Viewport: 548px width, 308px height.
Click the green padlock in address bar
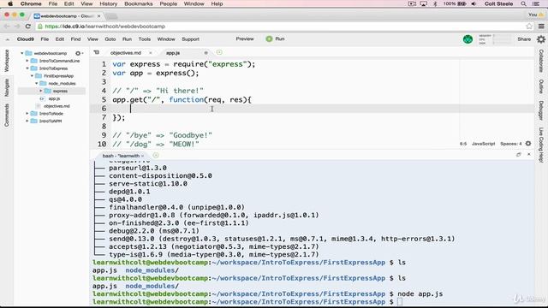coord(40,27)
